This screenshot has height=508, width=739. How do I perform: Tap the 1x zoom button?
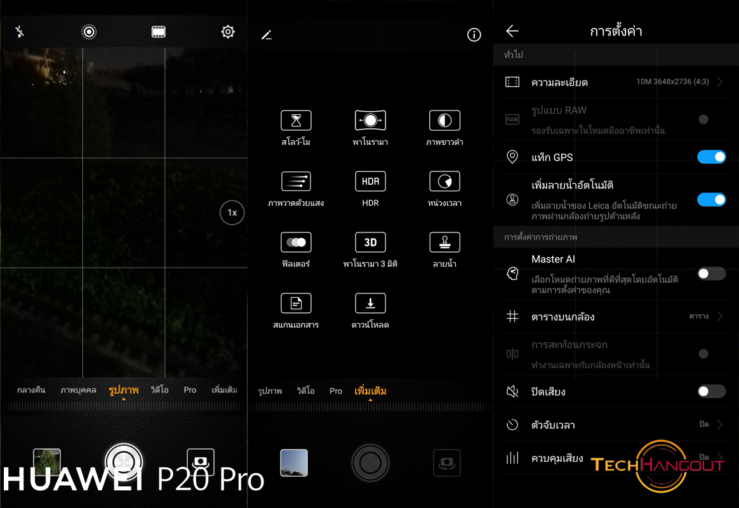(232, 213)
